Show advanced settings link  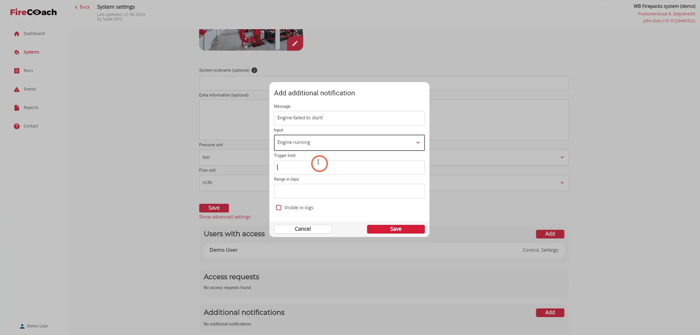(x=225, y=217)
